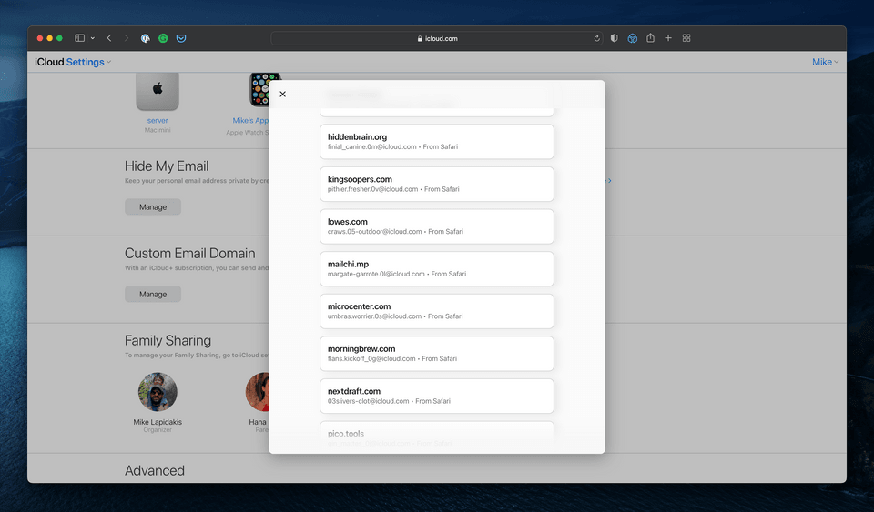Show the tab overview grid
Screen dimensions: 874x512
pyautogui.click(x=686, y=38)
